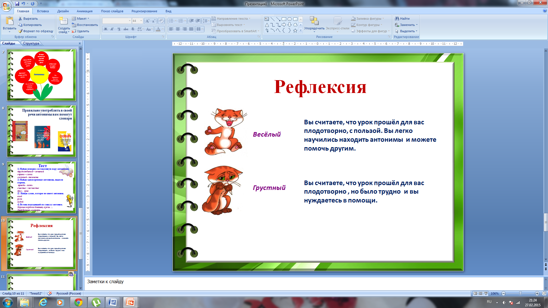Image resolution: width=548 pixels, height=308 pixels.
Task: Save presentation via Quick Access toolbar
Action: point(17,4)
